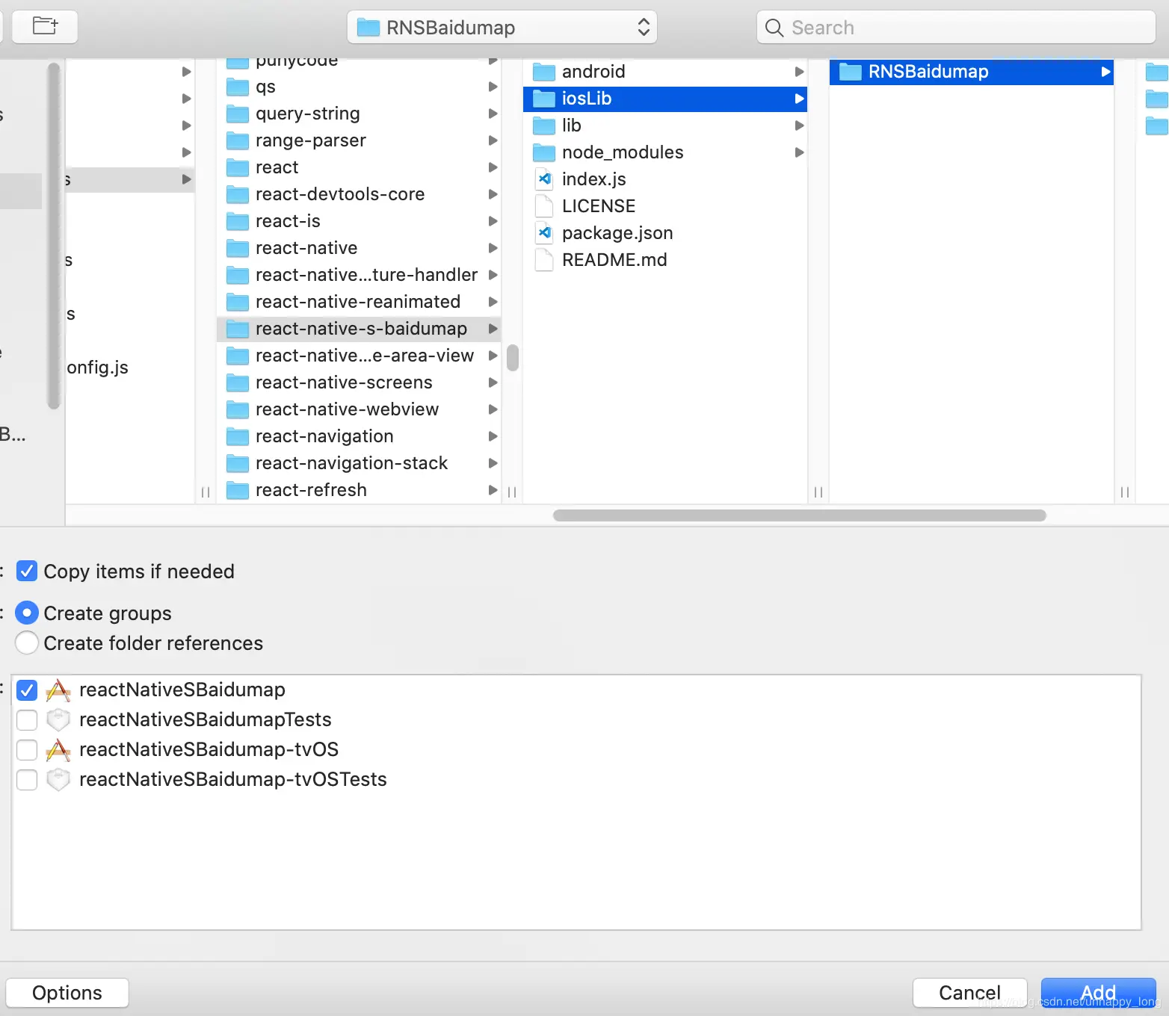The image size is (1169, 1016).
Task: Click the reactNativeSBaidumap app target icon
Action: point(58,690)
